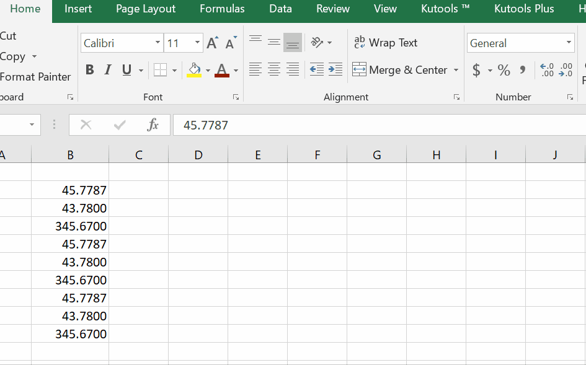Apply bold formatting
Viewport: 586px width, 365px height.
tap(89, 69)
